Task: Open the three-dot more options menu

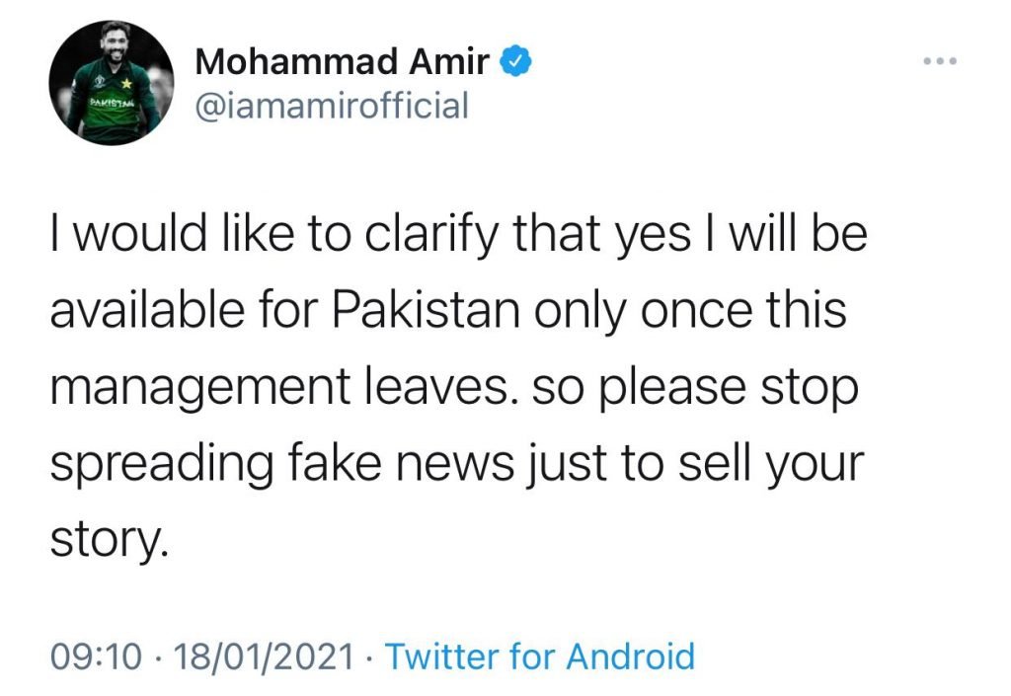Action: [x=940, y=61]
